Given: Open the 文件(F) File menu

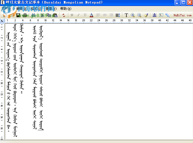Looking at the screenshot, I should (x=7, y=9).
